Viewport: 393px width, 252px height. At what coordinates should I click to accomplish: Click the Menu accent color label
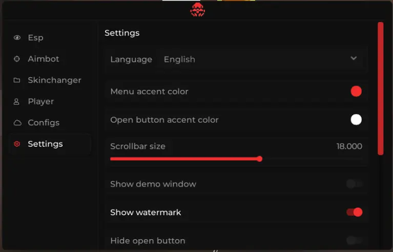pos(149,91)
